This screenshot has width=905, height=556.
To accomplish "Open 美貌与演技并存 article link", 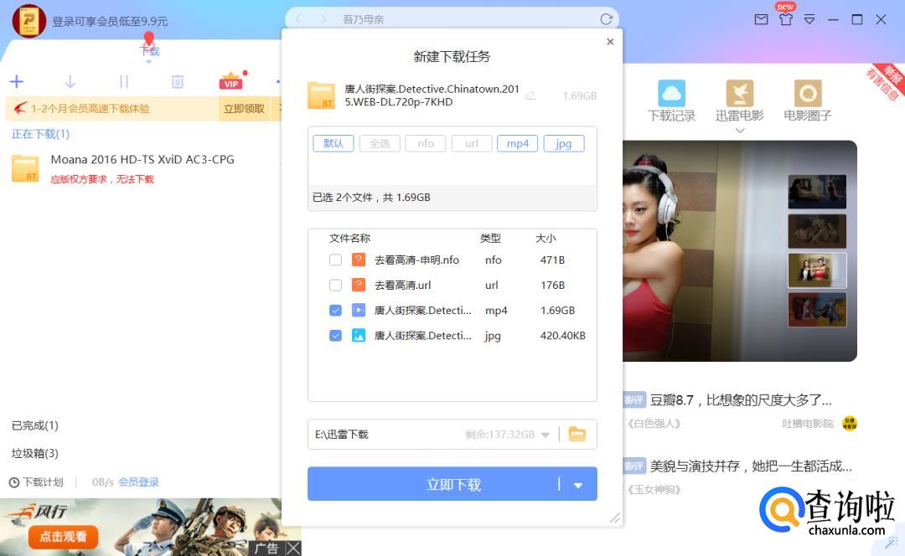I will [x=750, y=466].
